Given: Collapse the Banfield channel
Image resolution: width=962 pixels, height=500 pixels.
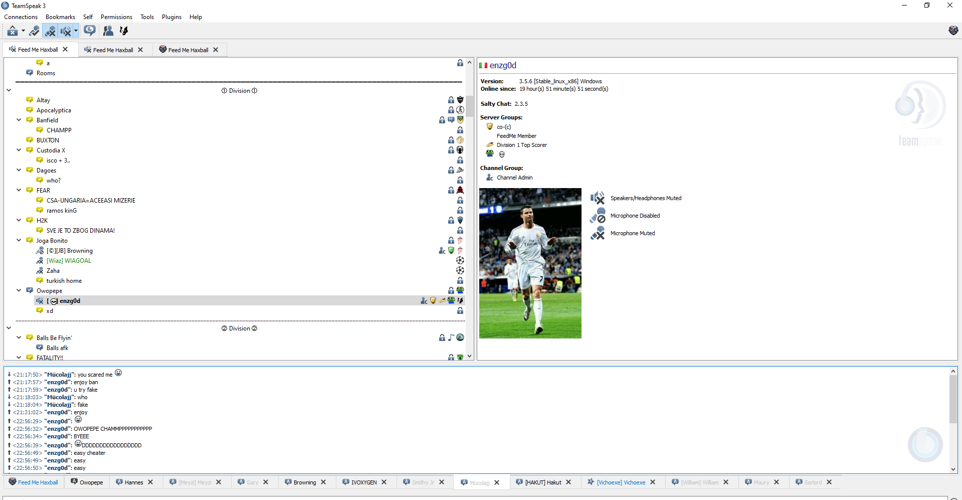Looking at the screenshot, I should (x=19, y=120).
